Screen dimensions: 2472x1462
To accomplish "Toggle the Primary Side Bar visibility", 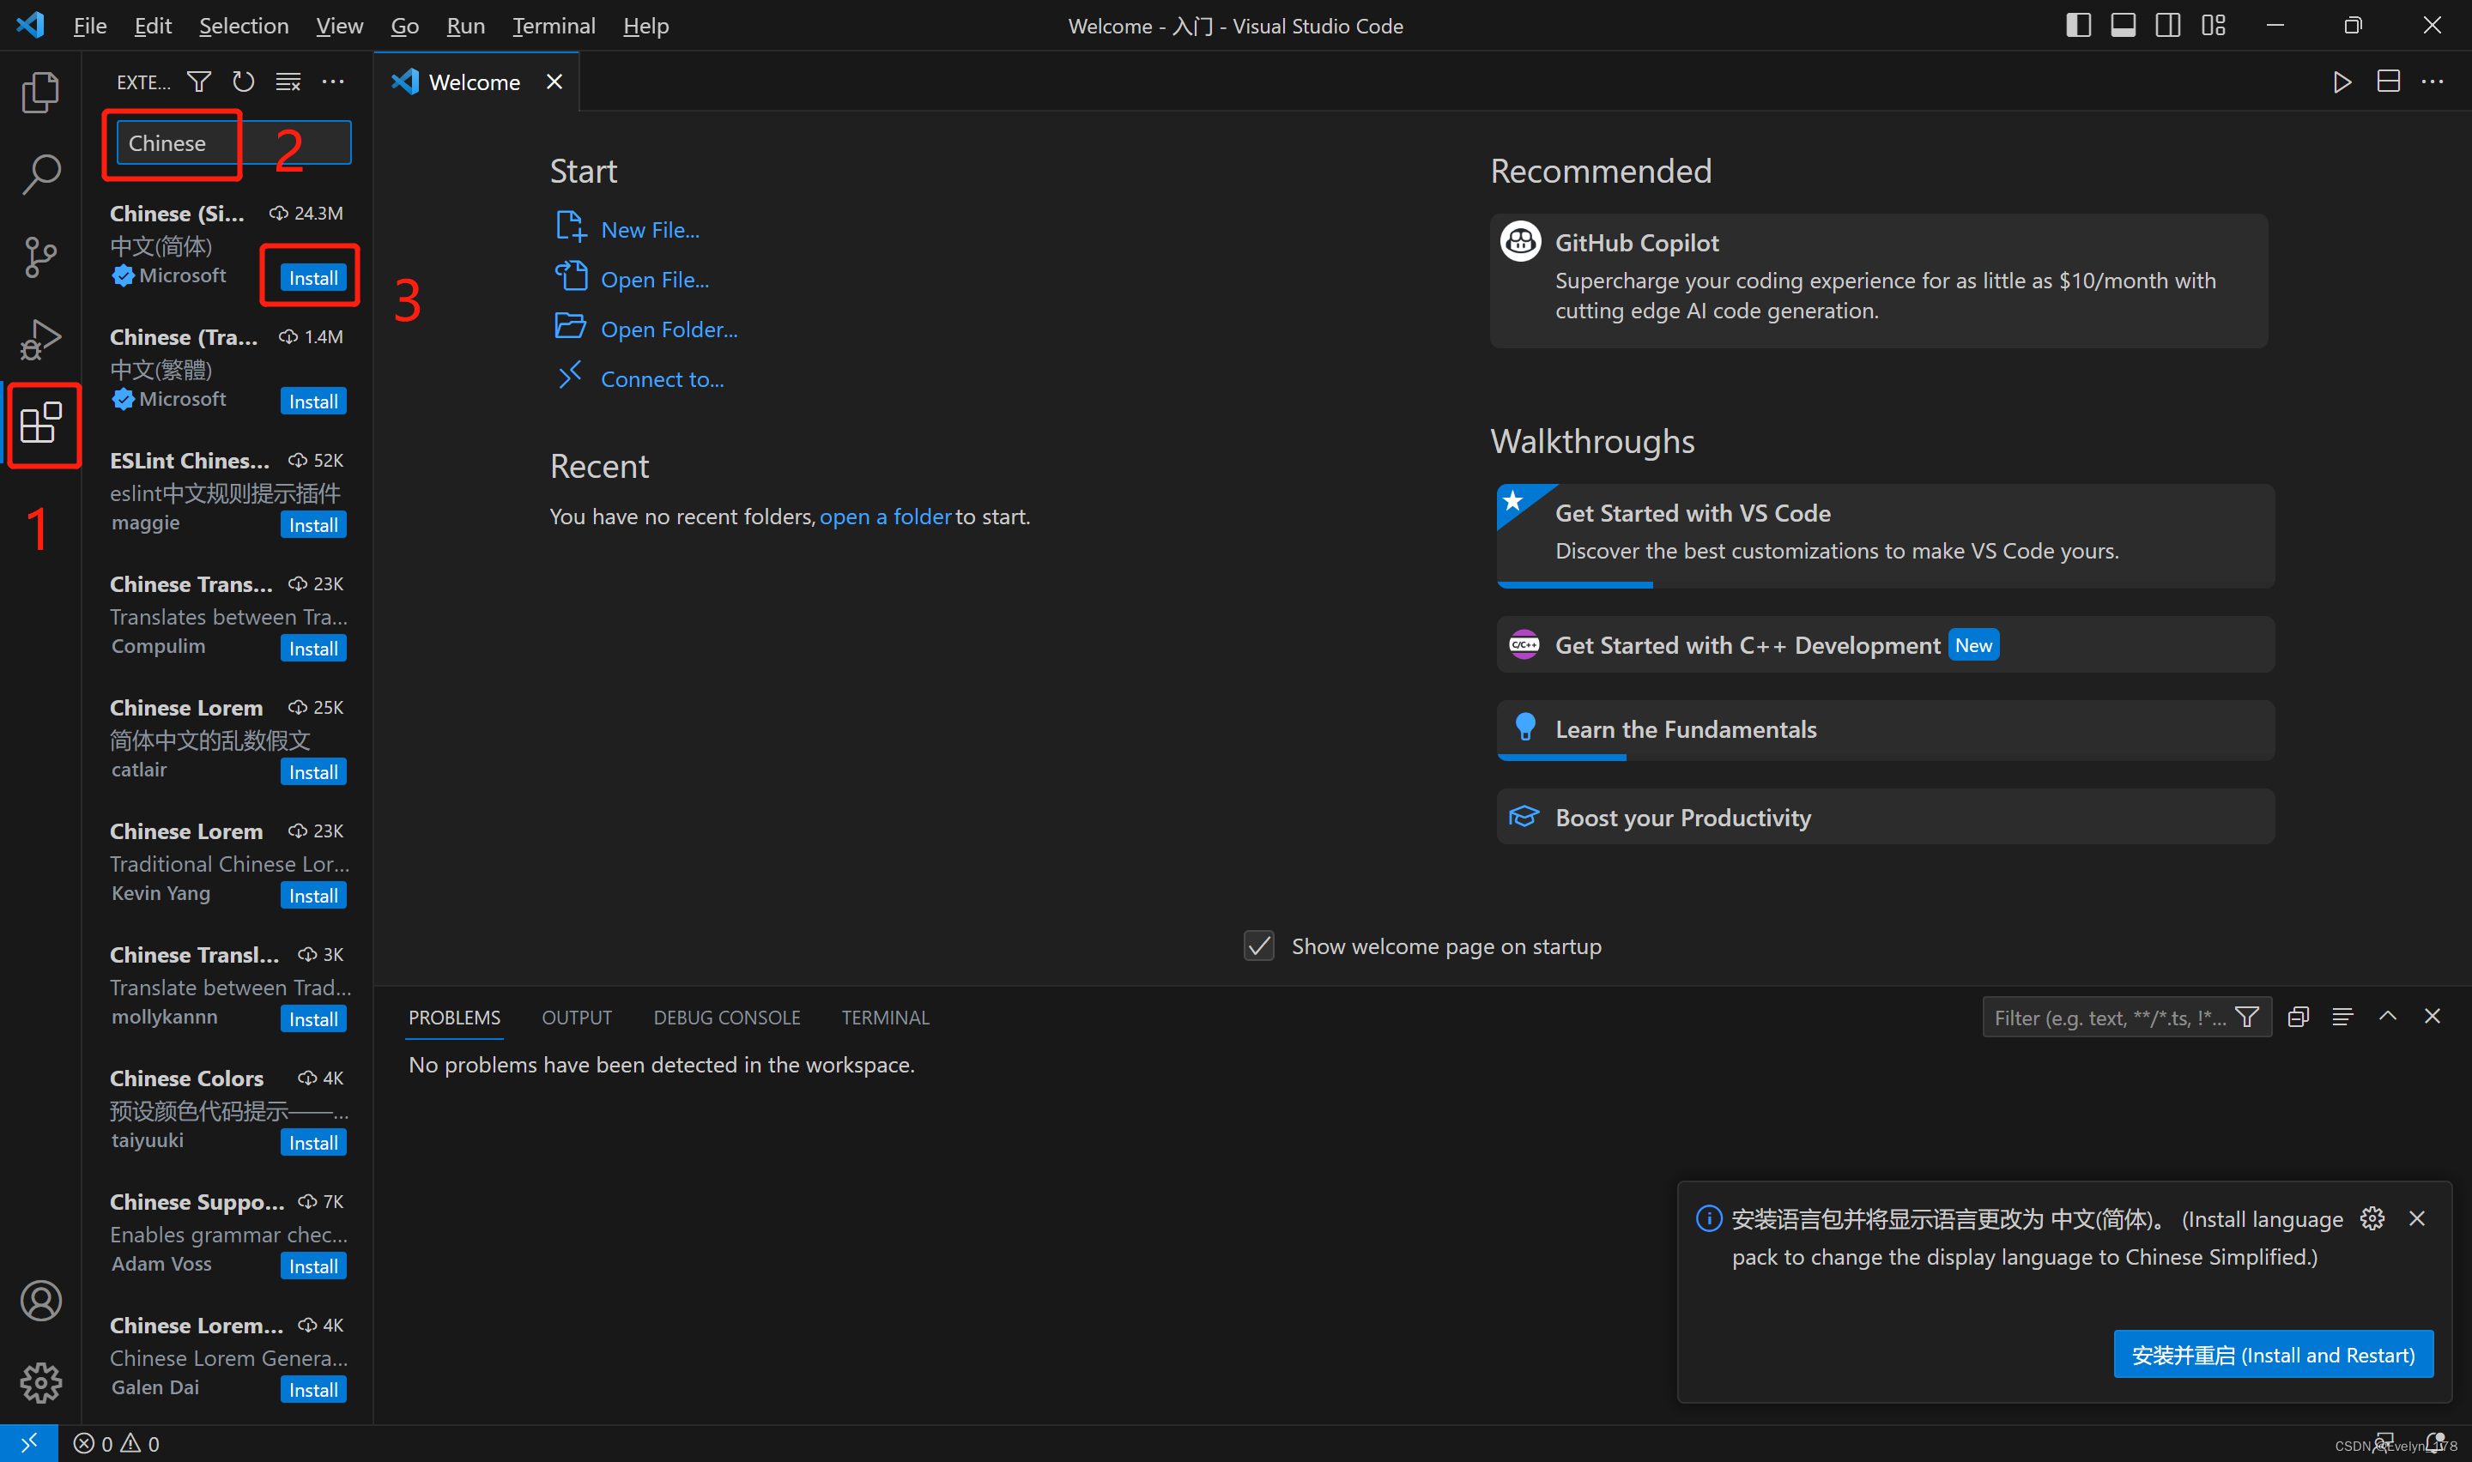I will (x=2077, y=25).
